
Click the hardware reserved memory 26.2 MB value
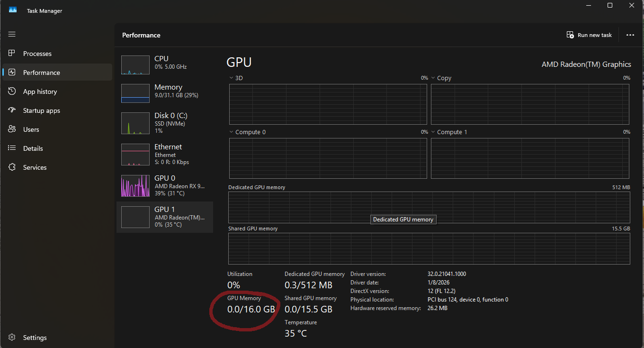pos(438,308)
